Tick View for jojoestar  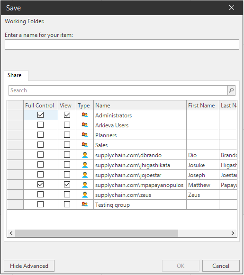click(x=67, y=175)
